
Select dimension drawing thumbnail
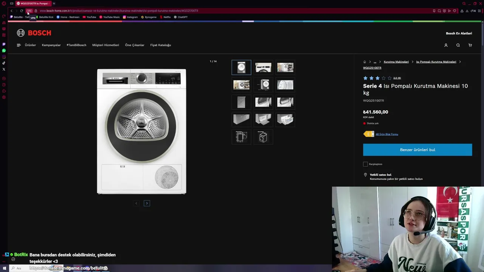coord(241,137)
